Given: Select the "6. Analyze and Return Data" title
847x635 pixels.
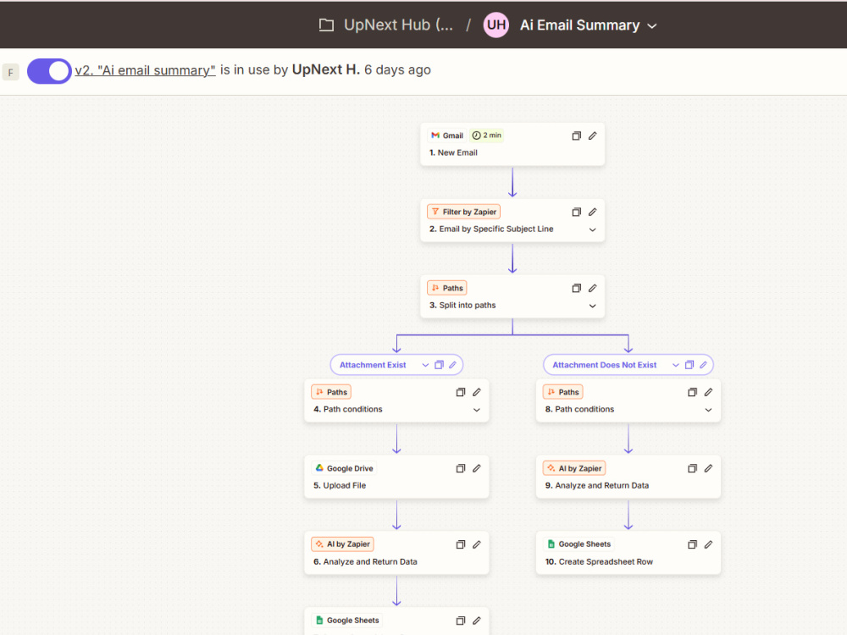Looking at the screenshot, I should (x=365, y=561).
